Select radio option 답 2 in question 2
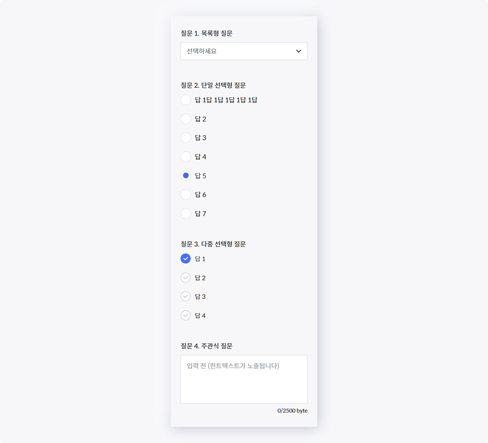This screenshot has width=488, height=443. coord(186,119)
